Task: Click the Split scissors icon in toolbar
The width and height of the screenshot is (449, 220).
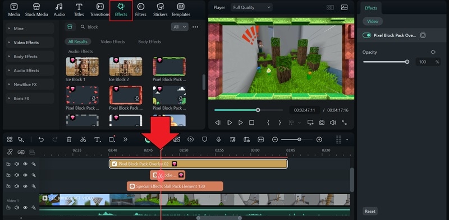Action: tap(83, 139)
